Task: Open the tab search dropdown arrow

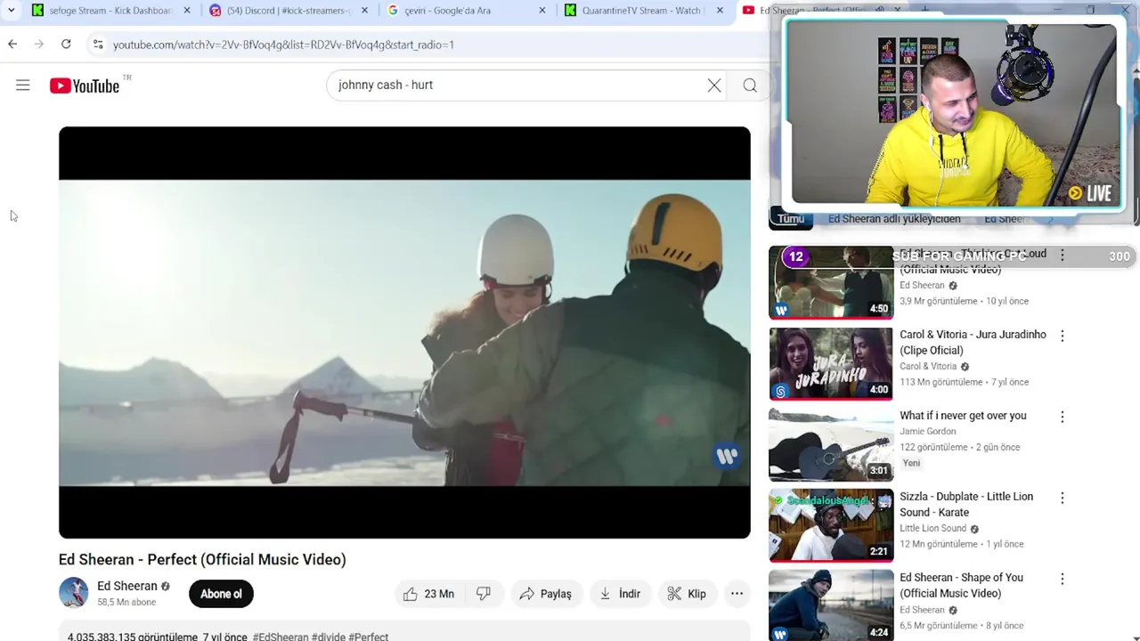Action: coord(11,11)
